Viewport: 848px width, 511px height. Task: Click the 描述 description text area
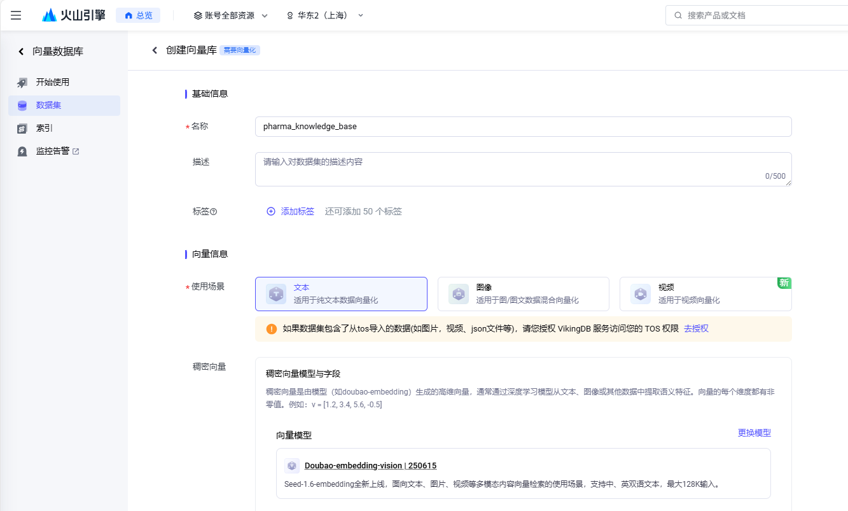[x=523, y=169]
